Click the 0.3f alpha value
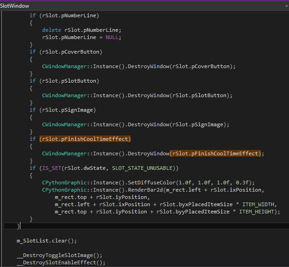 coord(242,183)
